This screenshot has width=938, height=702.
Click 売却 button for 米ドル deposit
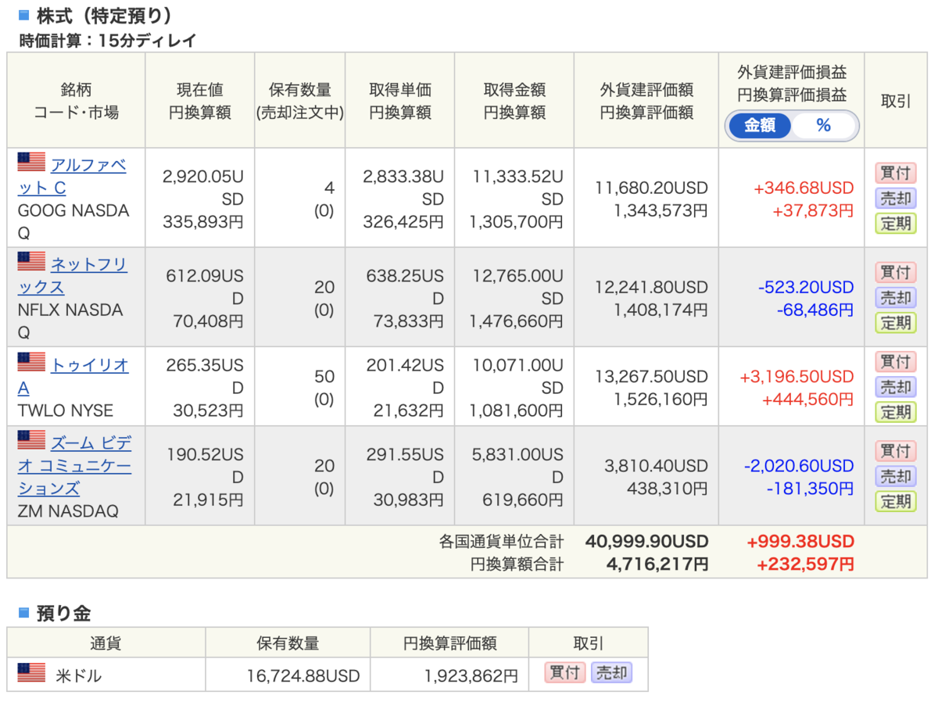pos(610,672)
